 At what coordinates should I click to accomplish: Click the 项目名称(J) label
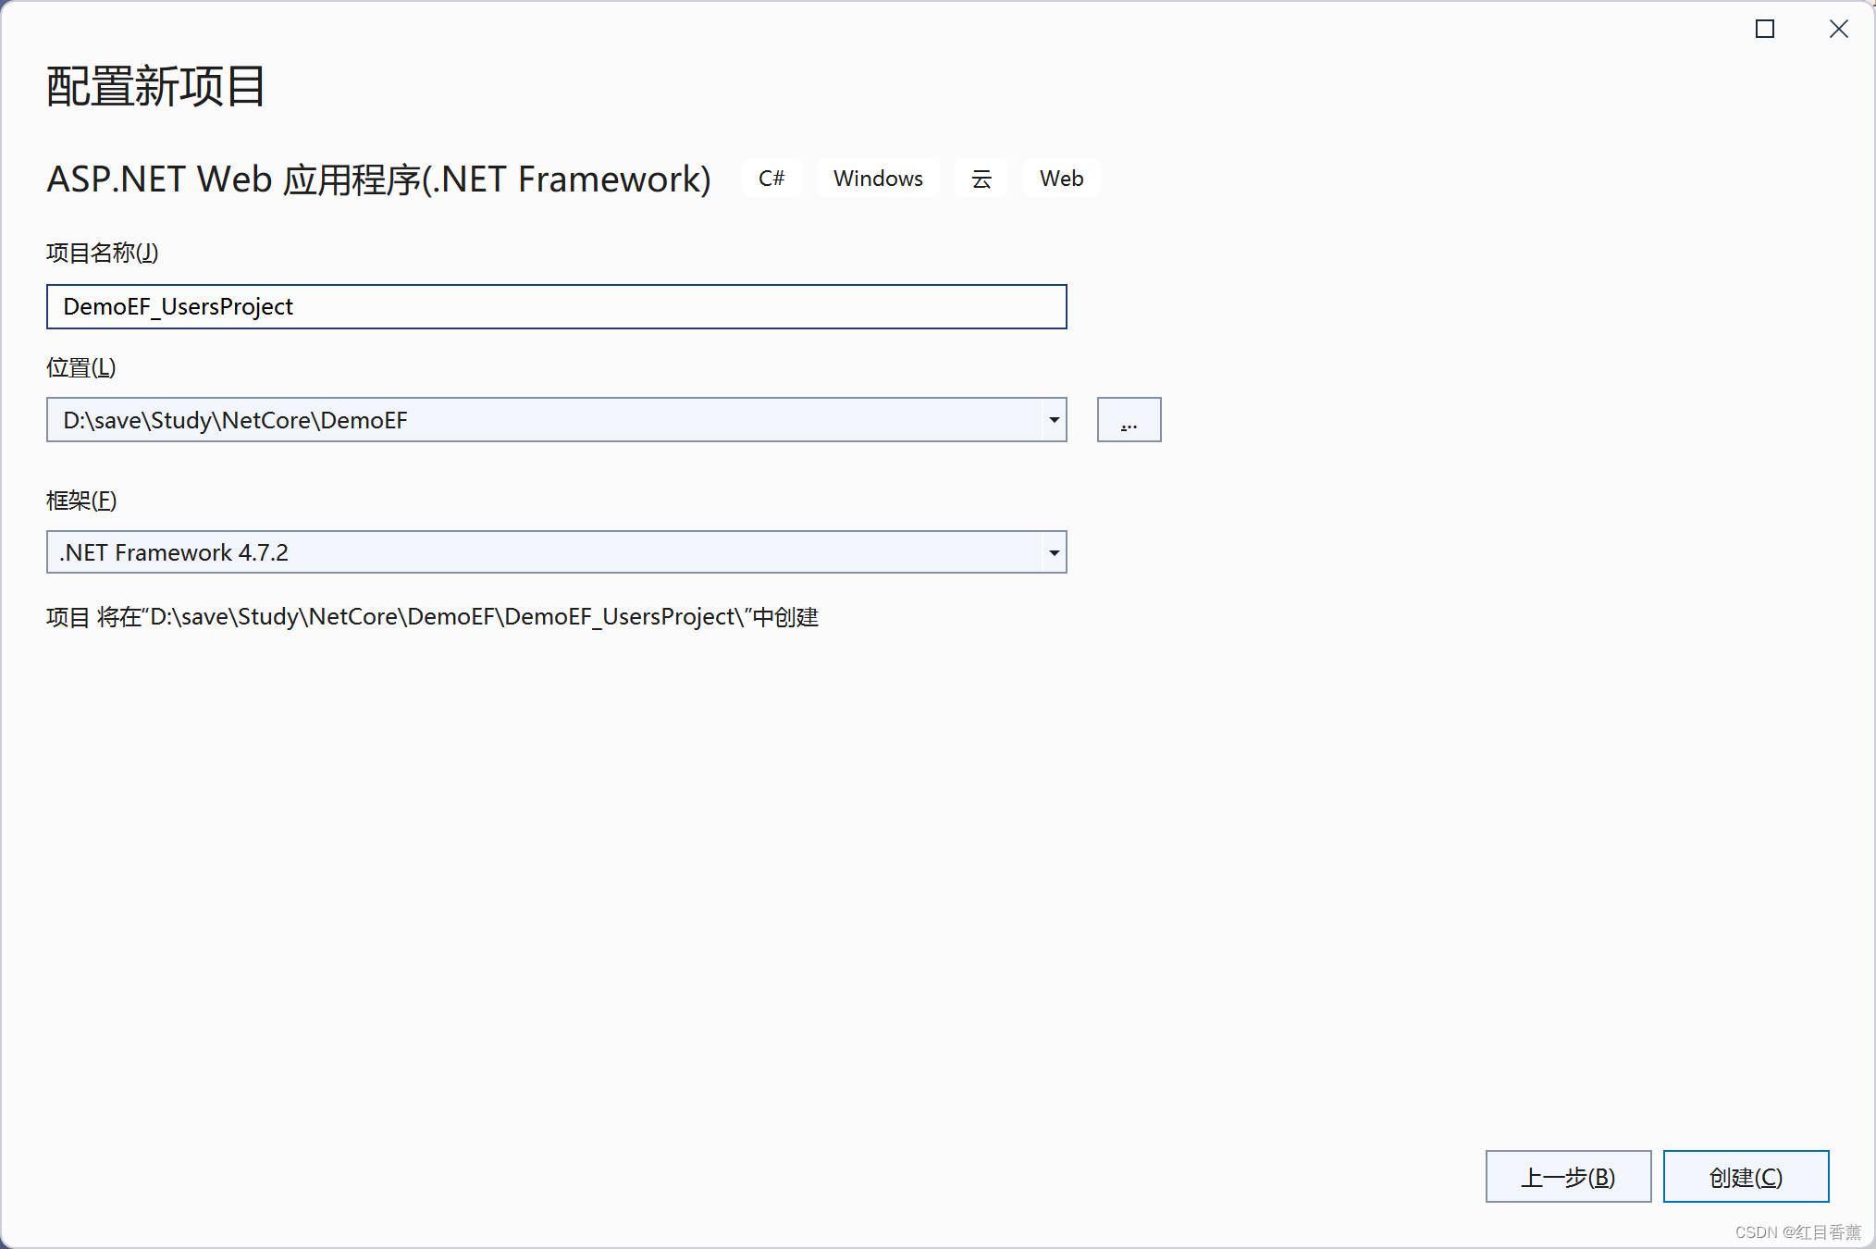point(103,253)
